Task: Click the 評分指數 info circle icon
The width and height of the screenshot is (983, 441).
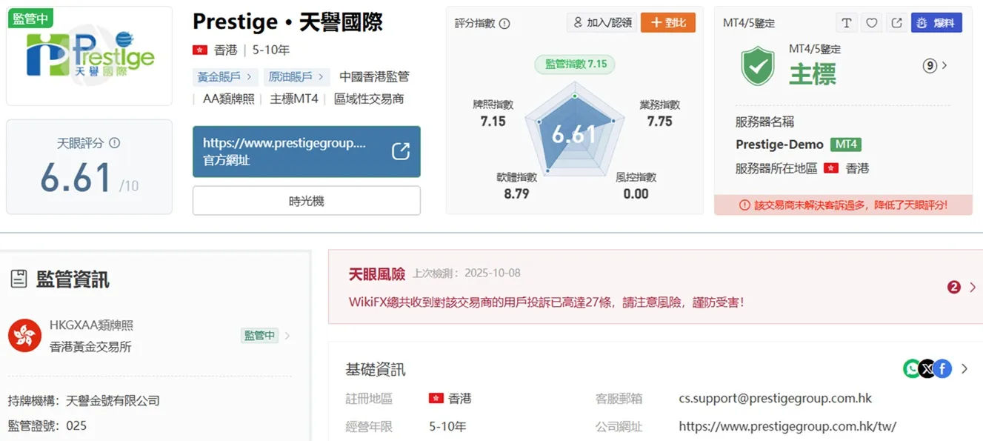Action: [504, 24]
